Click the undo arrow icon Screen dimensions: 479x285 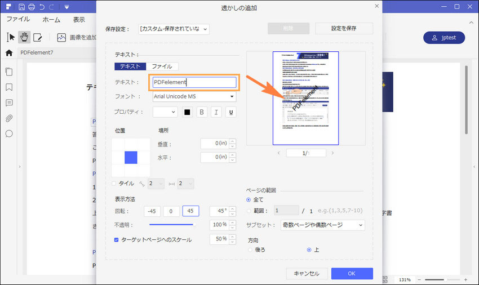pos(42,7)
